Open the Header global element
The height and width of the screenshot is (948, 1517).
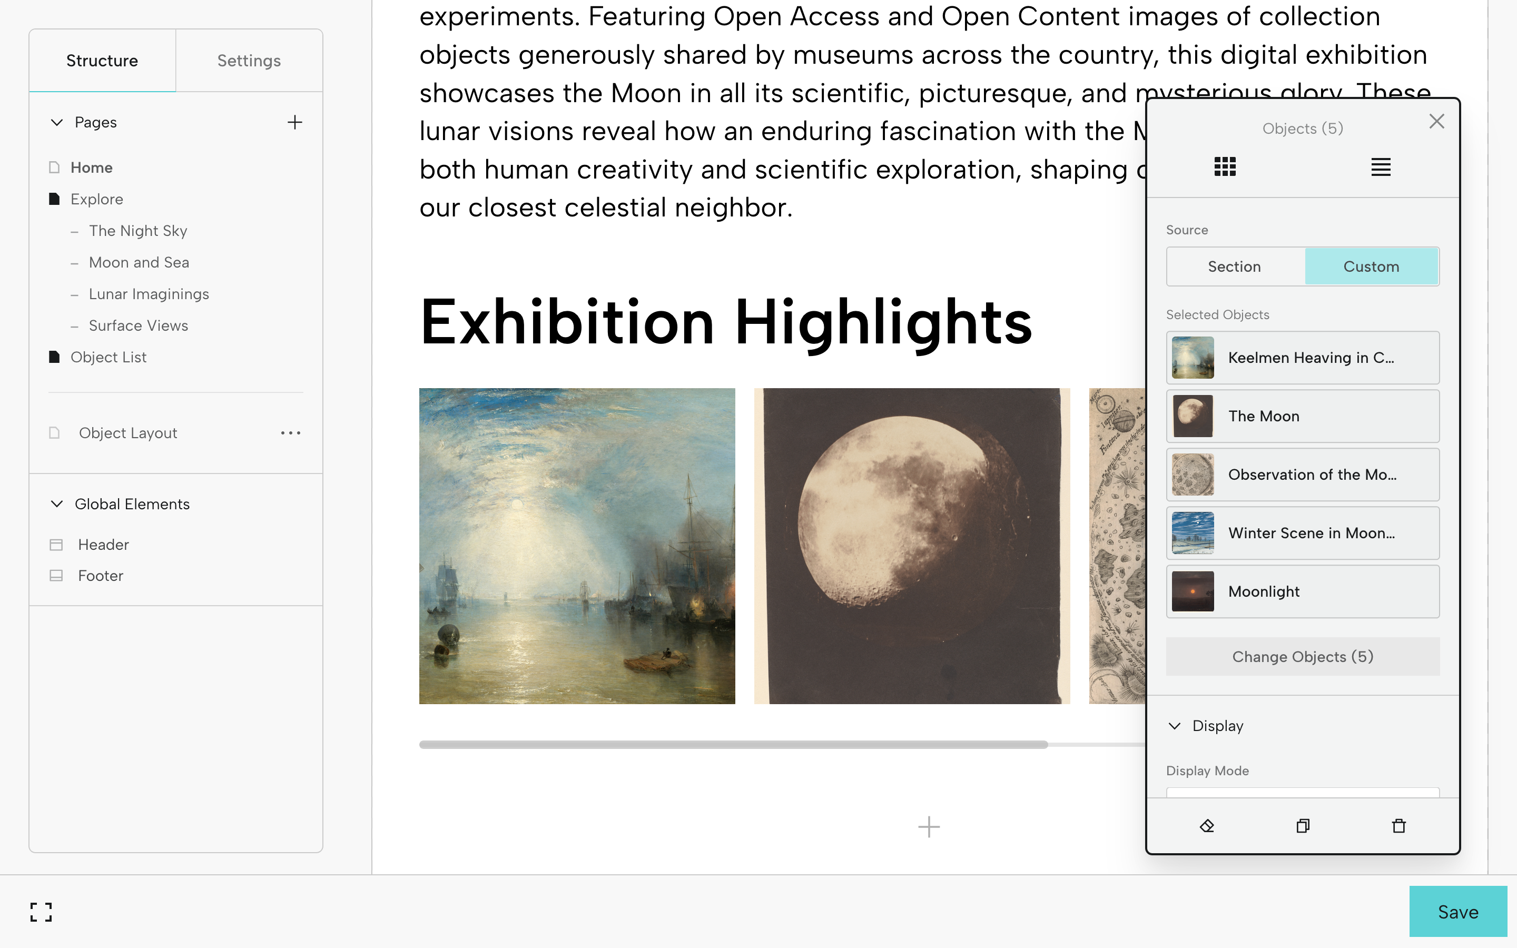(x=103, y=544)
